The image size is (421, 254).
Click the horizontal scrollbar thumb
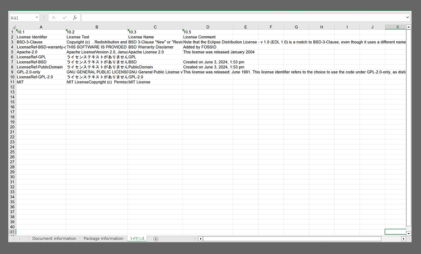292,239
